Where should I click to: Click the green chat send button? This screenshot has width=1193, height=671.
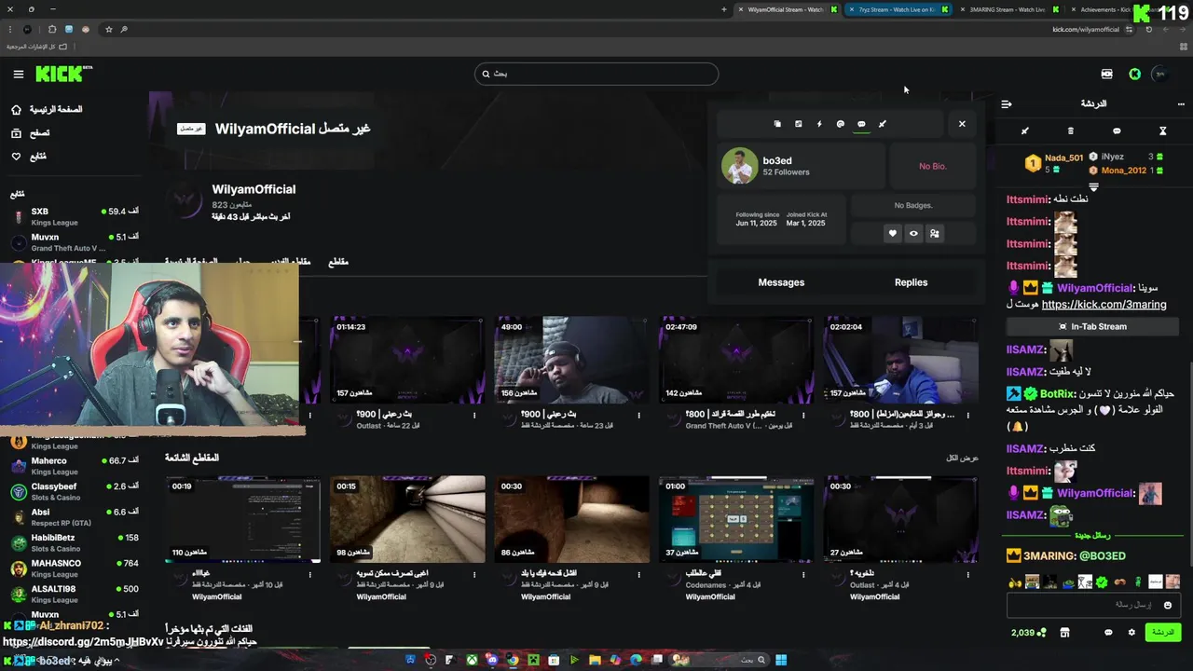coord(1162,632)
